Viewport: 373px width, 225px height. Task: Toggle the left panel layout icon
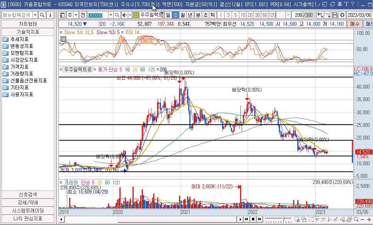62,15
